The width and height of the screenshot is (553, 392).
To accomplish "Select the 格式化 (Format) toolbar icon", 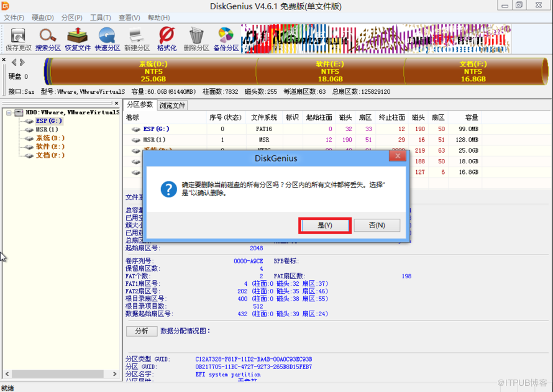I will [x=167, y=39].
